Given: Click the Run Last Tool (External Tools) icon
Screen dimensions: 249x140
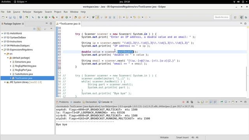Looking at the screenshot, I should pos(53,17).
